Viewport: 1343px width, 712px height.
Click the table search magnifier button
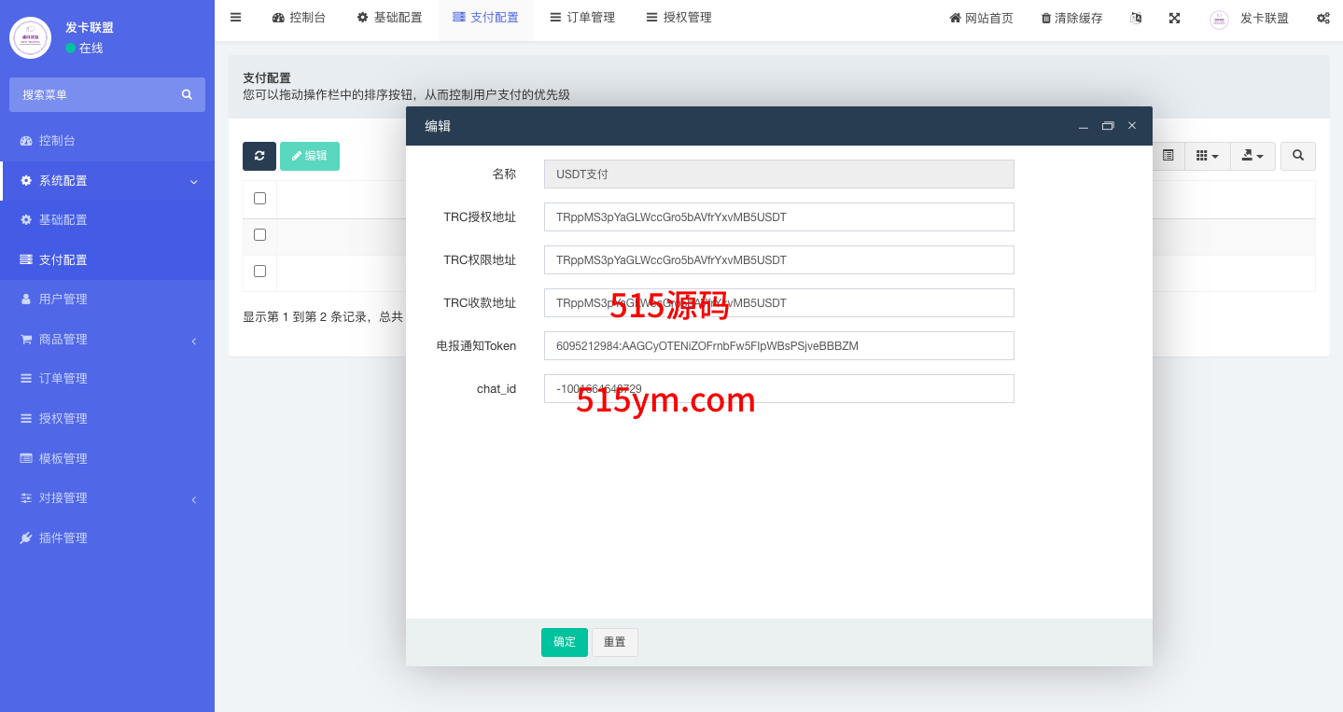click(1297, 156)
